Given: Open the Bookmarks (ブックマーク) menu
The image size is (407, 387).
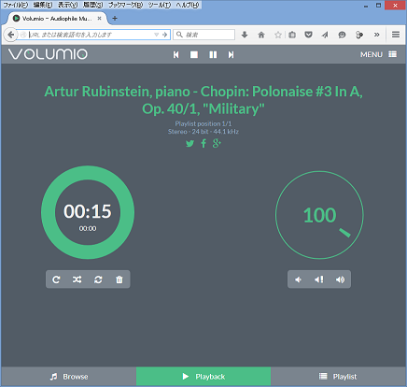Looking at the screenshot, I should click(125, 6).
